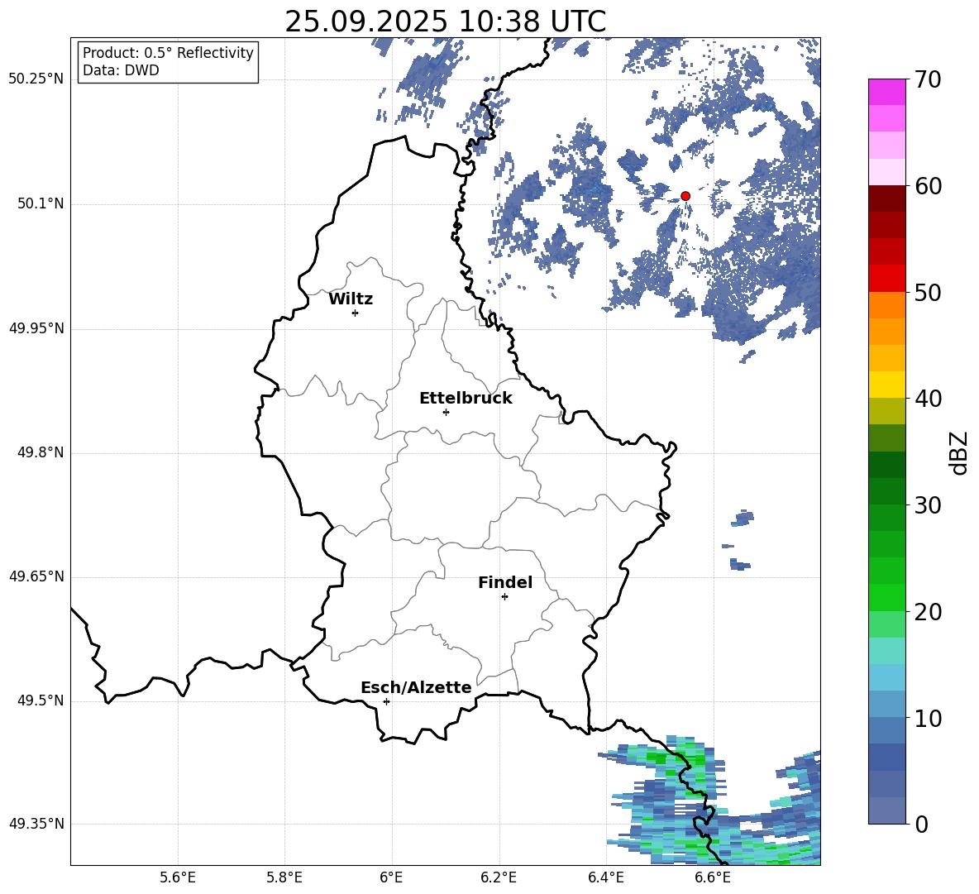Pick the bright red colorbar segment above 50
This screenshot has width=979, height=894.
click(x=887, y=279)
